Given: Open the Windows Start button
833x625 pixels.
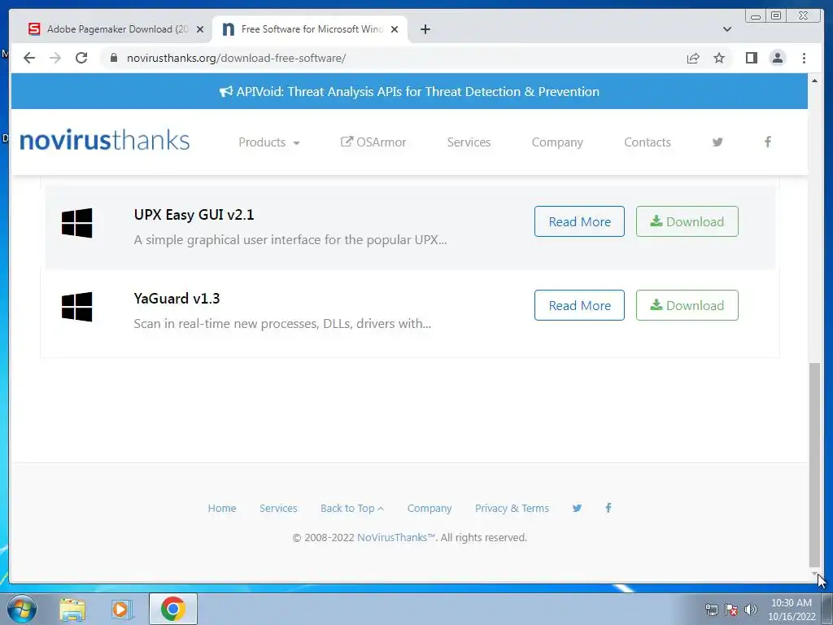Looking at the screenshot, I should click(21, 609).
